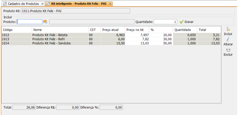The height and width of the screenshot is (115, 238).
Task: Click into the Quantidade input field
Action: click(x=165, y=22)
